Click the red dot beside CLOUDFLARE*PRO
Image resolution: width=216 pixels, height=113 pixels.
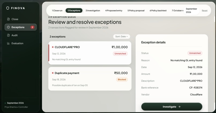tap(53, 47)
